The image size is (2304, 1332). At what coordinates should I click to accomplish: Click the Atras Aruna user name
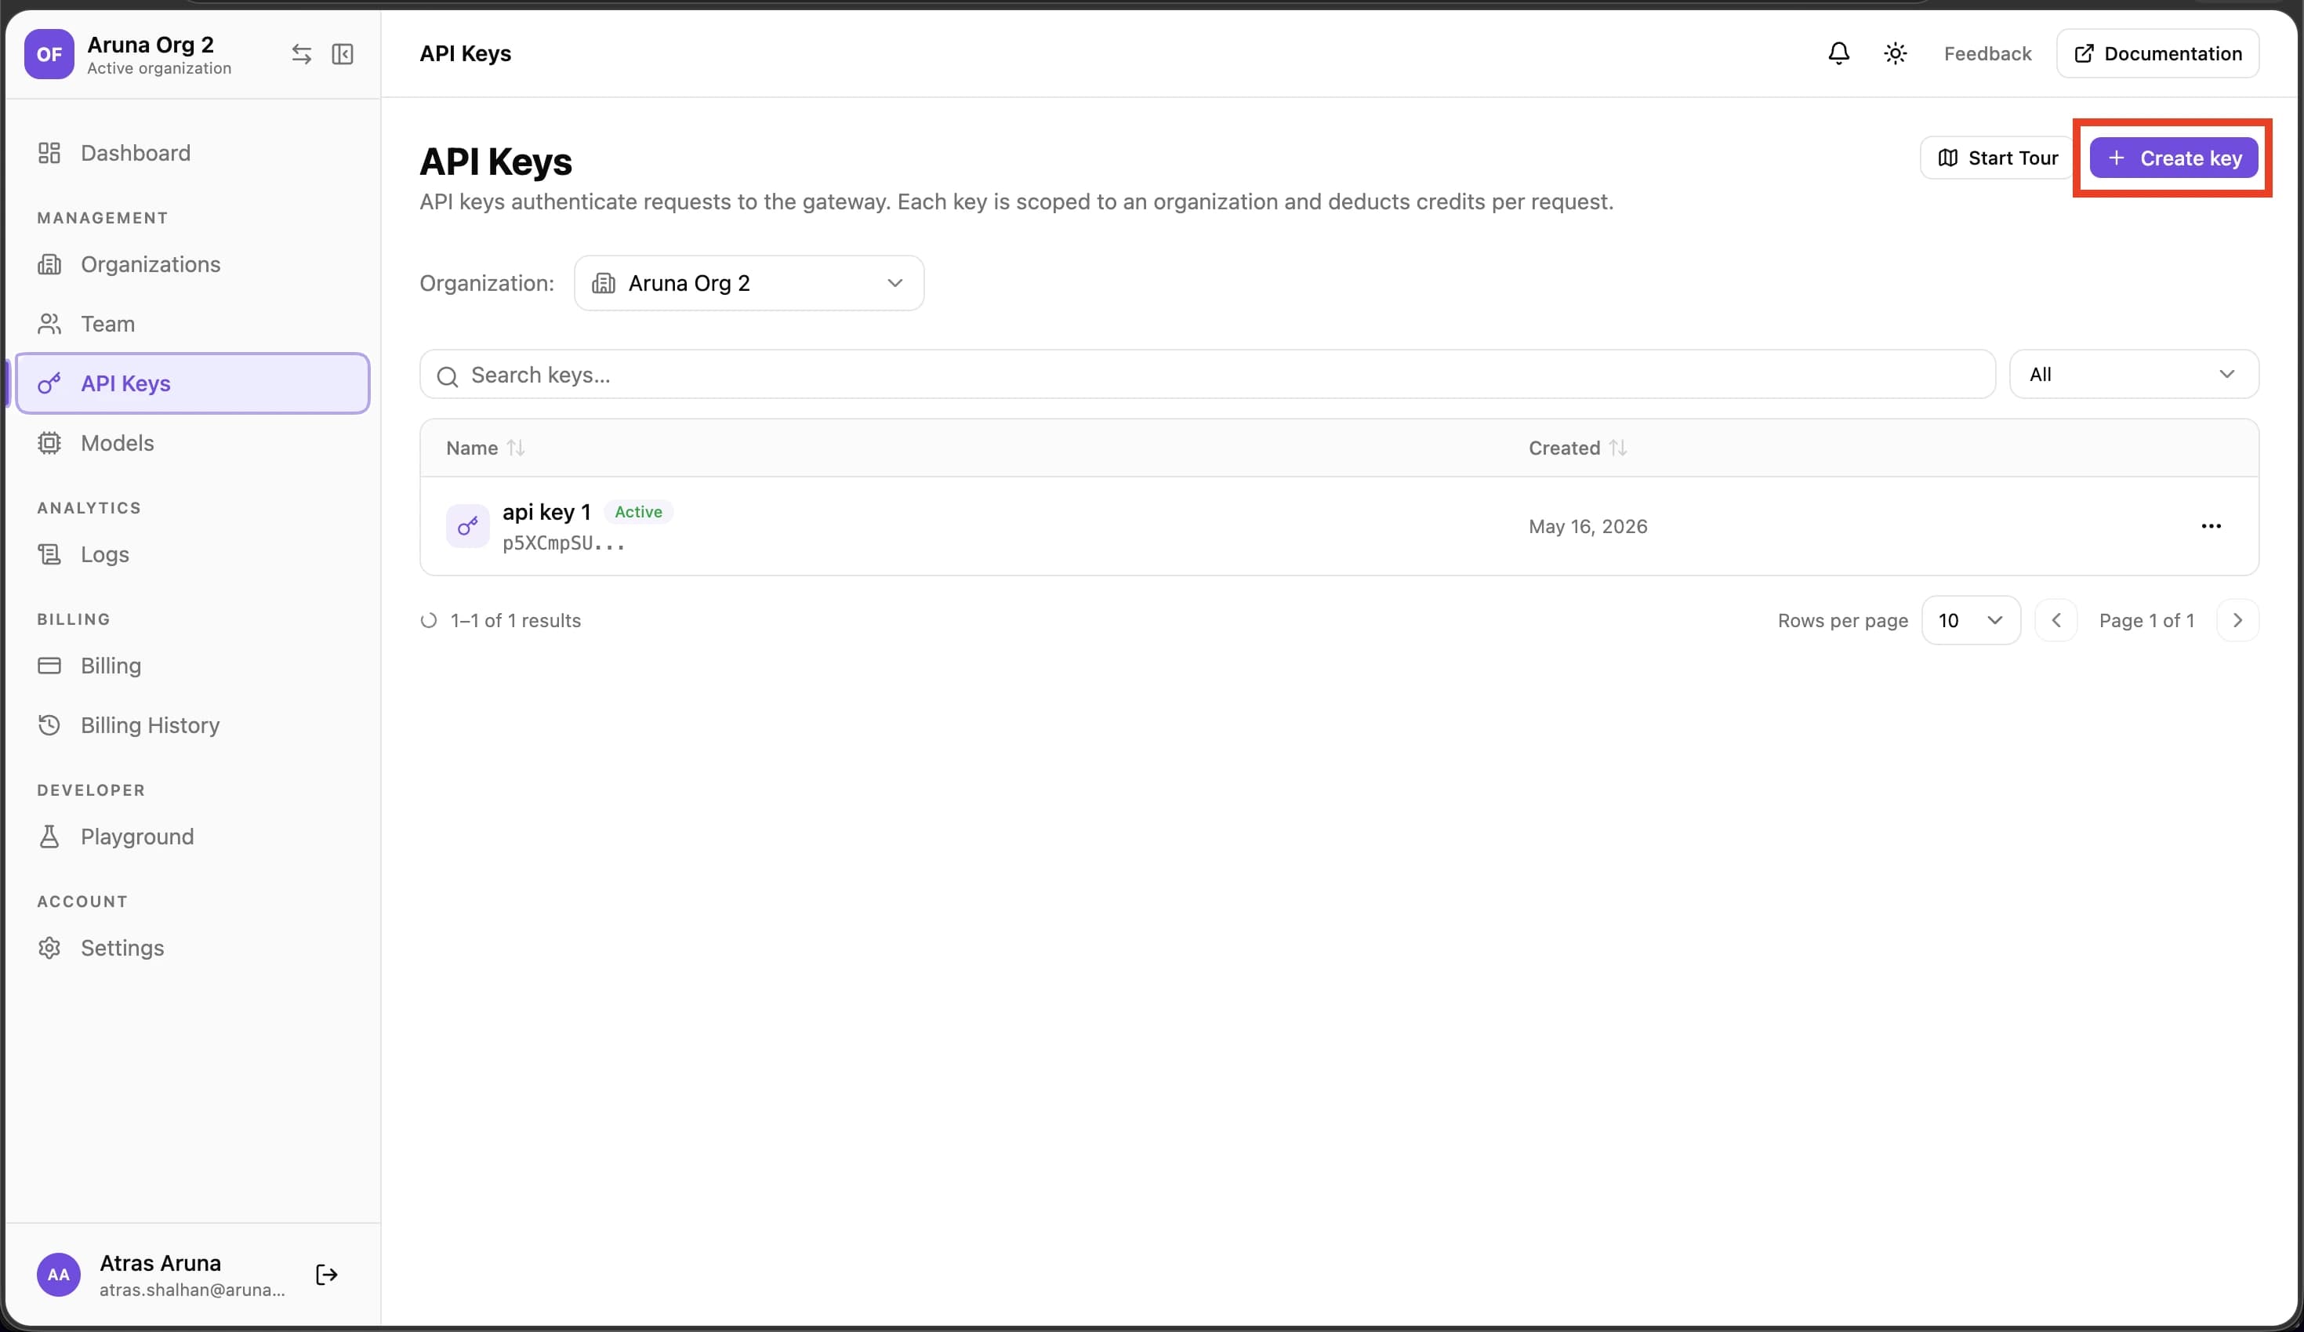pos(160,1262)
